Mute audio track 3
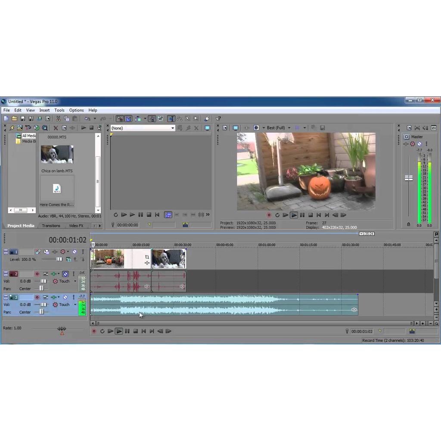The height and width of the screenshot is (441, 441). [65, 297]
